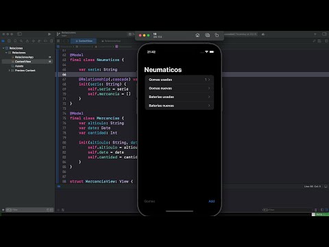Click the @Relationship(.cascade) attribute
The height and width of the screenshot is (247, 329).
point(105,80)
